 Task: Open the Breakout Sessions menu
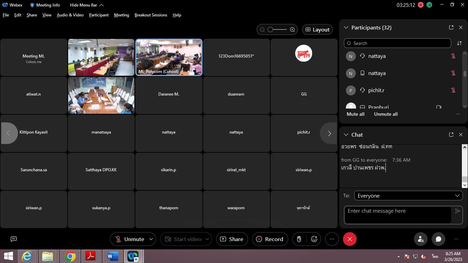coord(151,15)
